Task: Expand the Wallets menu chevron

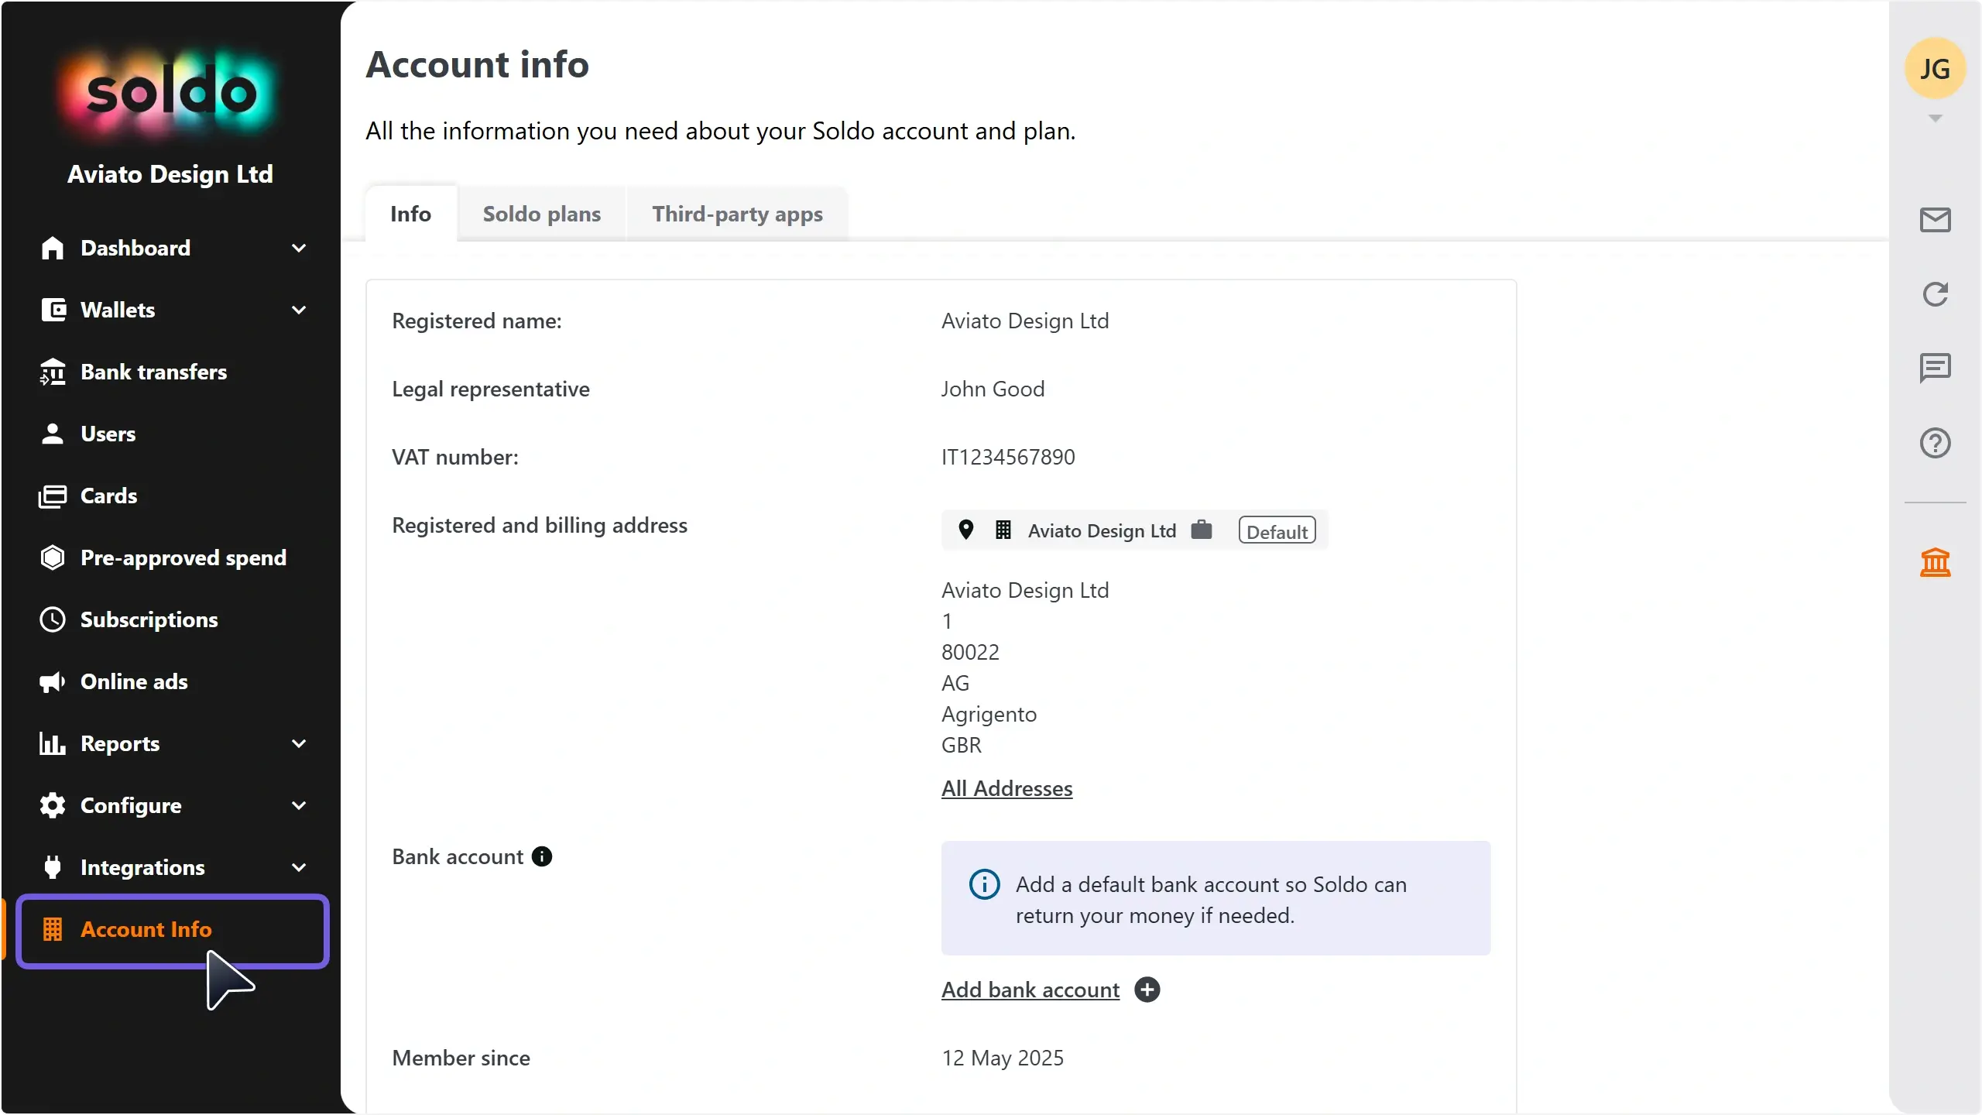Action: (x=299, y=310)
